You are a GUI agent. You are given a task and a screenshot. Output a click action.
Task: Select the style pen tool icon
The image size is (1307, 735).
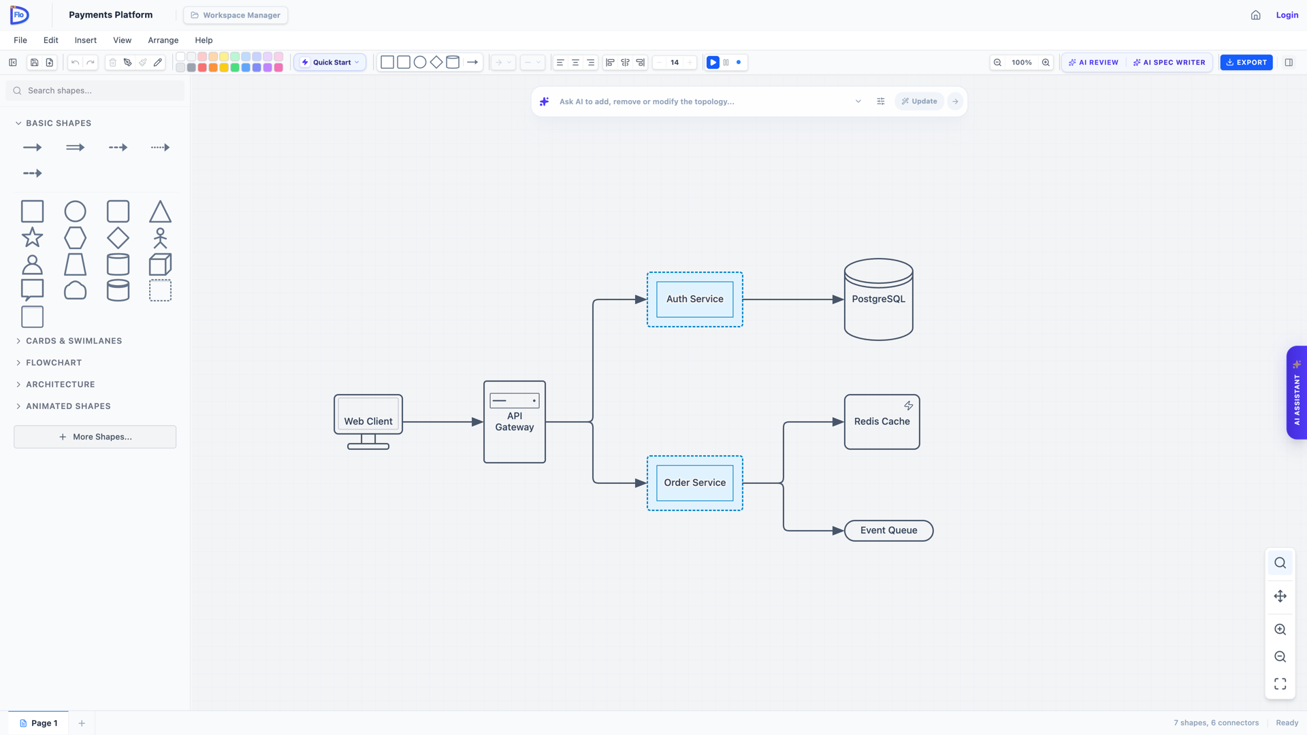coord(127,63)
